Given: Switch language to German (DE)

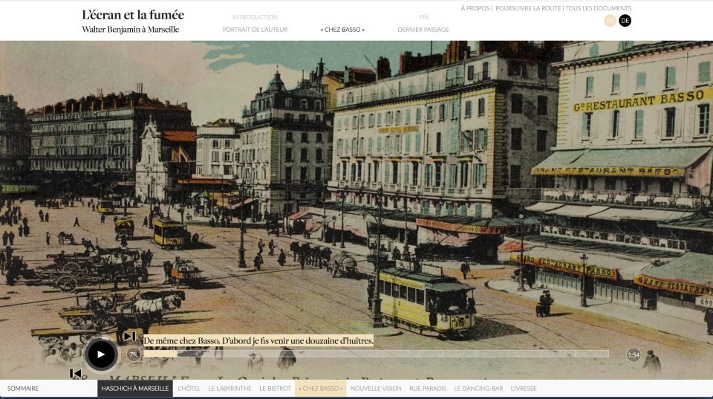Looking at the screenshot, I should [625, 21].
